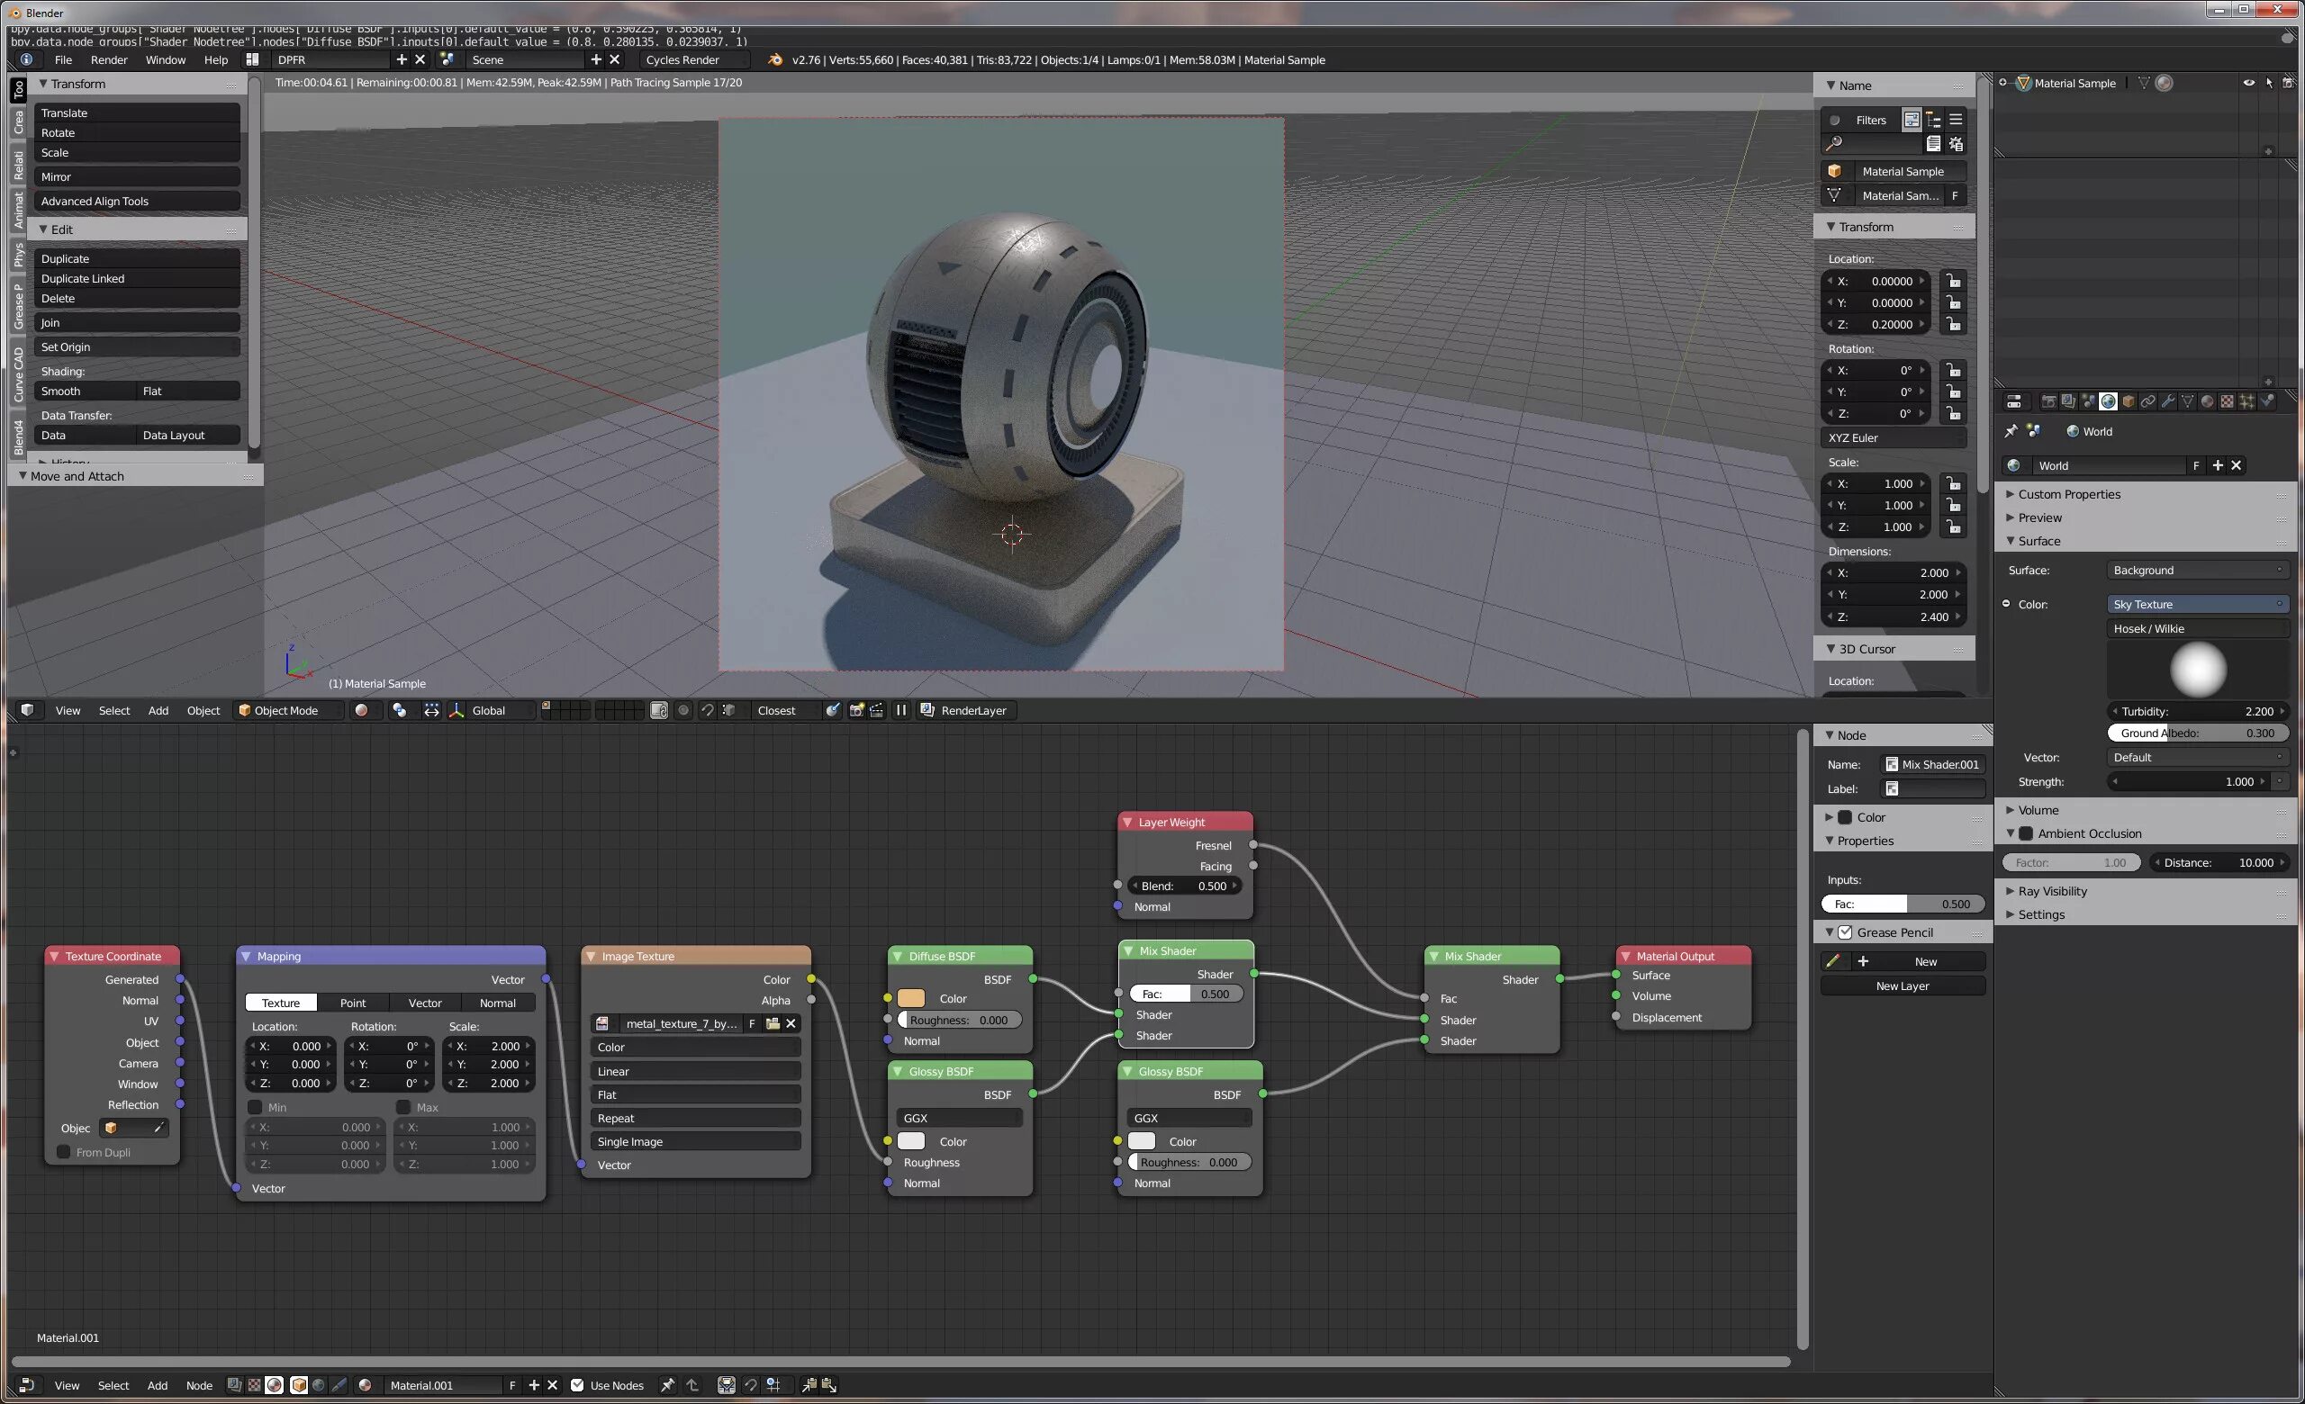Image resolution: width=2305 pixels, height=1404 pixels.
Task: Open Cycles Render engine dropdown
Action: (x=695, y=59)
